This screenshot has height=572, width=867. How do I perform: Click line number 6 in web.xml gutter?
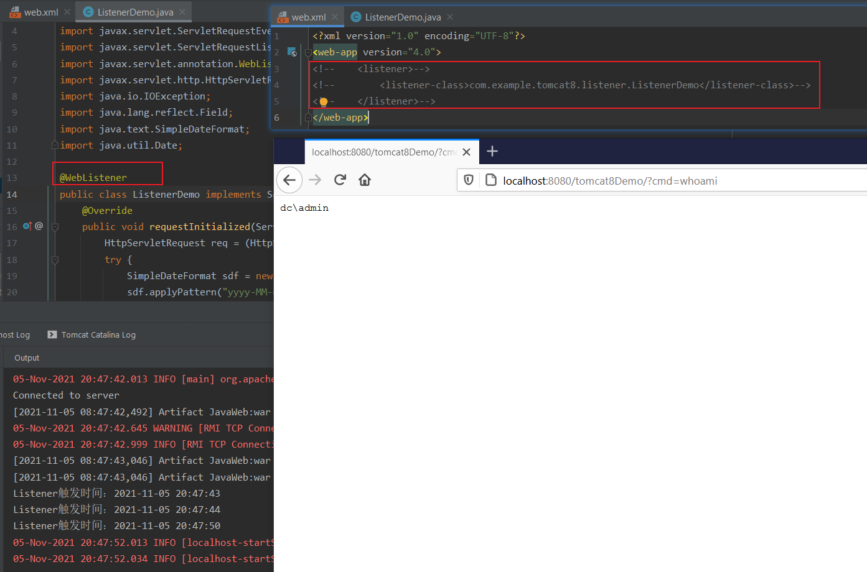(x=277, y=118)
